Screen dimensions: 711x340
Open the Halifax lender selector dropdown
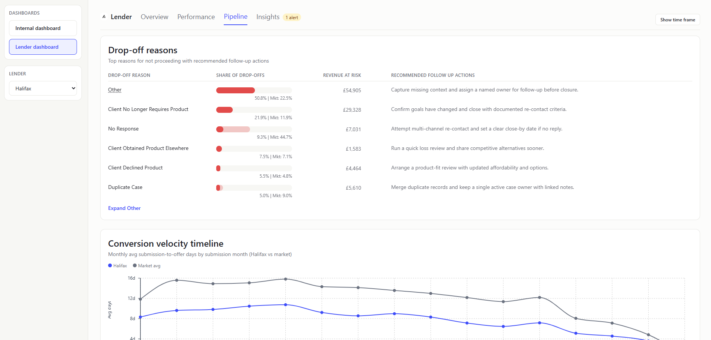(x=43, y=88)
